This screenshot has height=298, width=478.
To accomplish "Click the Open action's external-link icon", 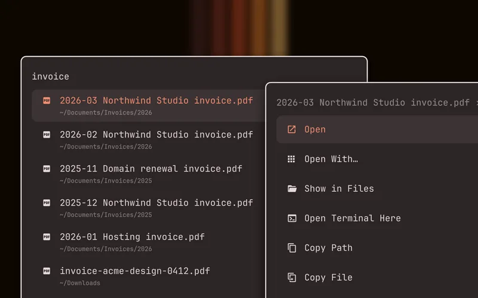I will click(x=292, y=129).
